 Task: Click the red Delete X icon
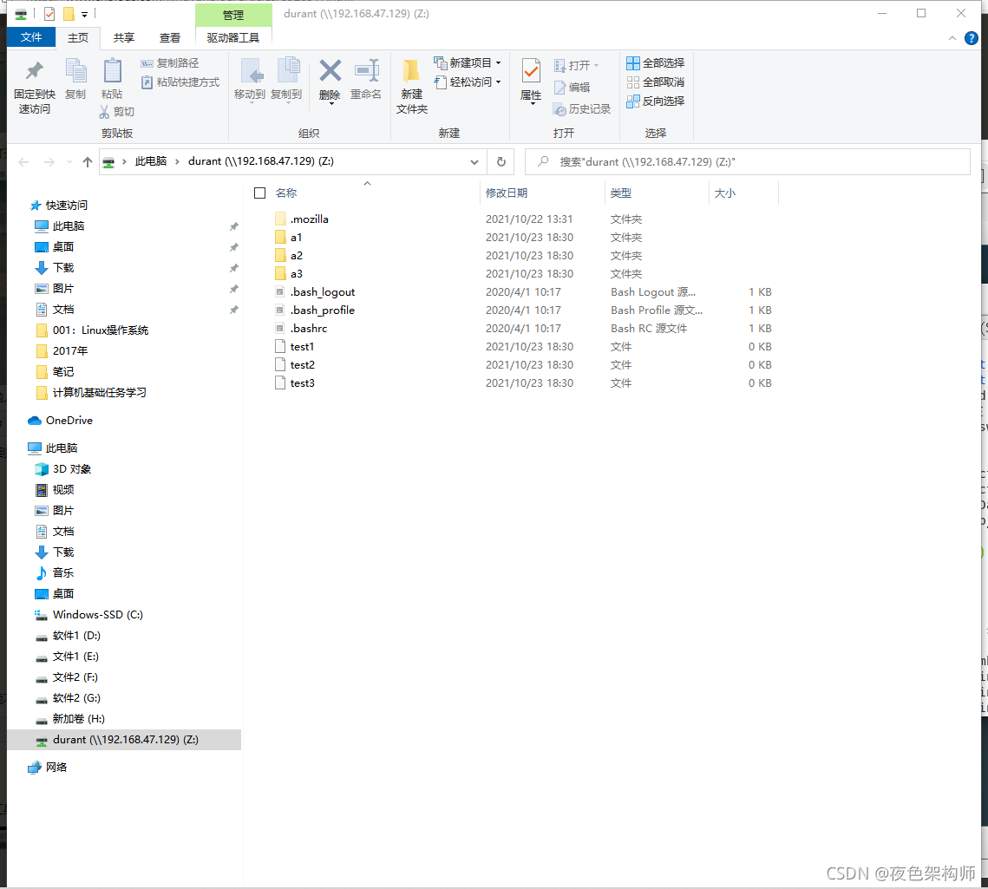(330, 70)
